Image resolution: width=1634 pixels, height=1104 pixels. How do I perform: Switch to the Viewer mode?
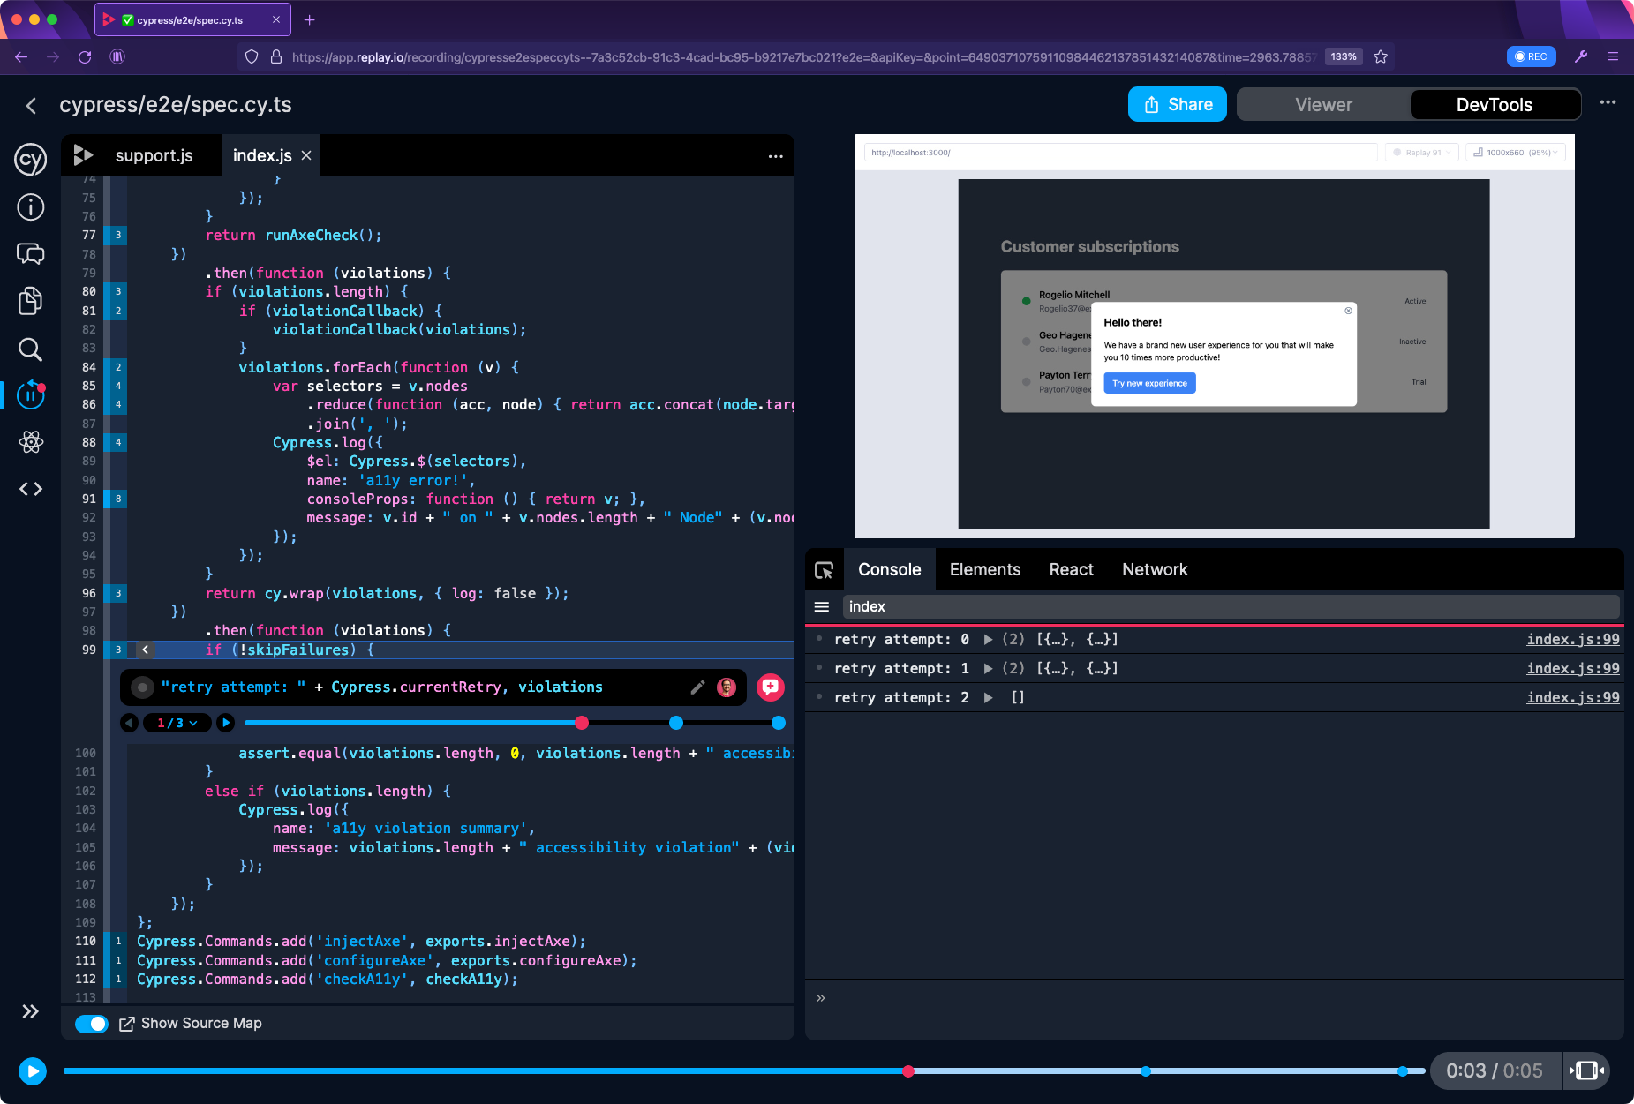pyautogui.click(x=1323, y=105)
